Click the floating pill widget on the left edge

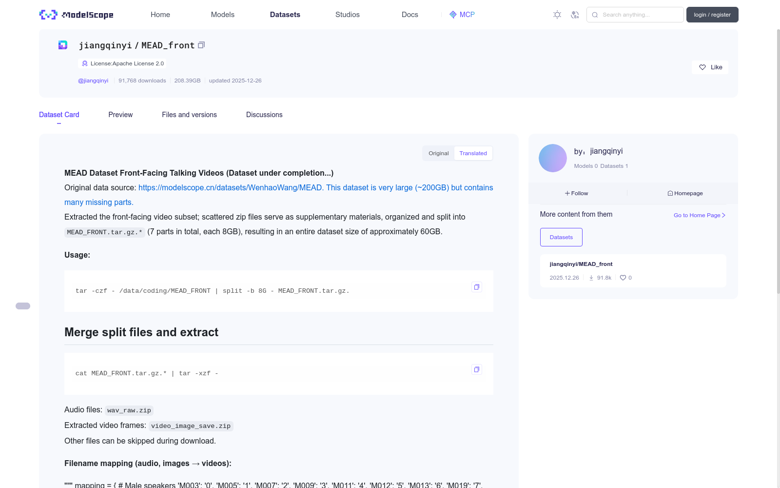tap(23, 306)
